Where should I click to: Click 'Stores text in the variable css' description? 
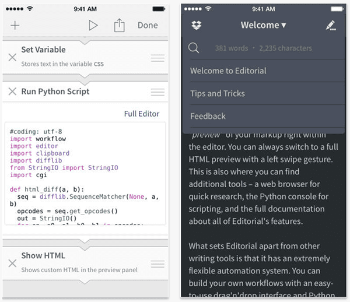[62, 64]
